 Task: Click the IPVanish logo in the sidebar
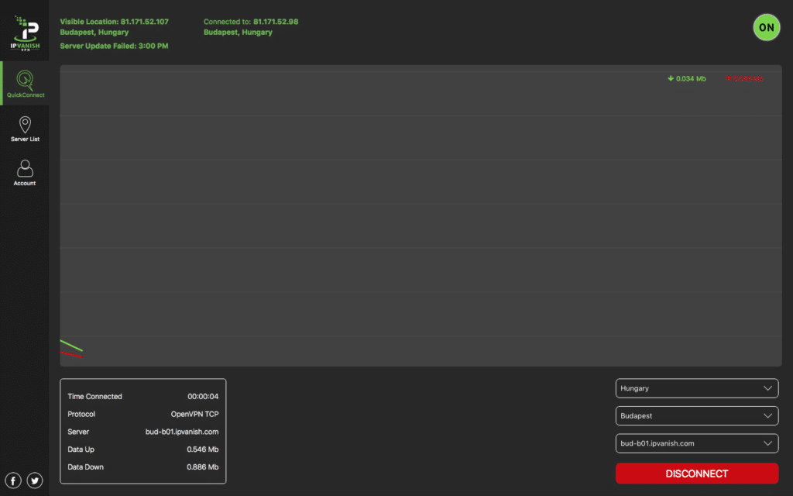click(x=24, y=31)
